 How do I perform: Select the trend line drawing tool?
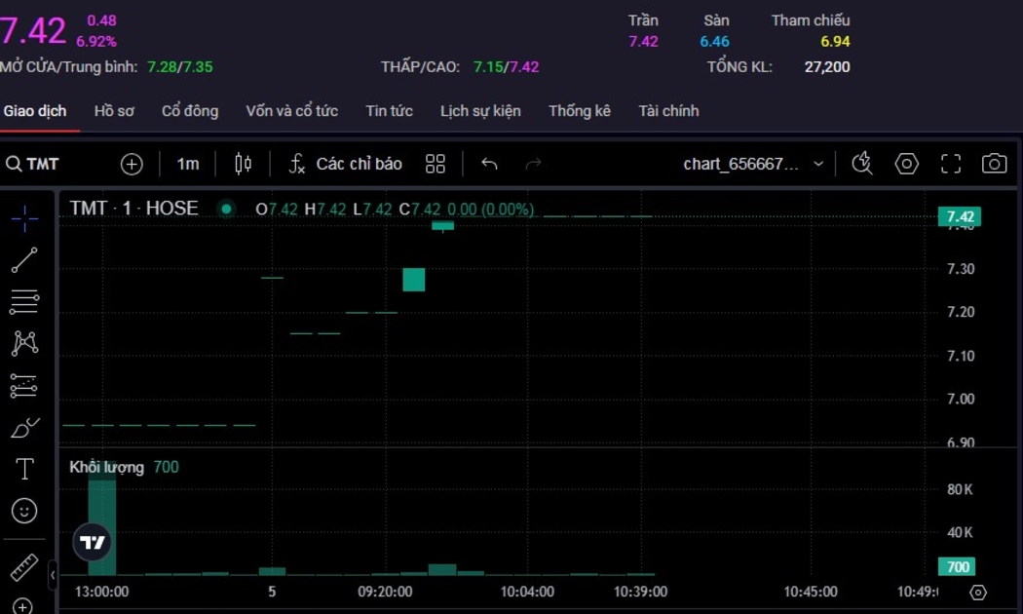24,260
